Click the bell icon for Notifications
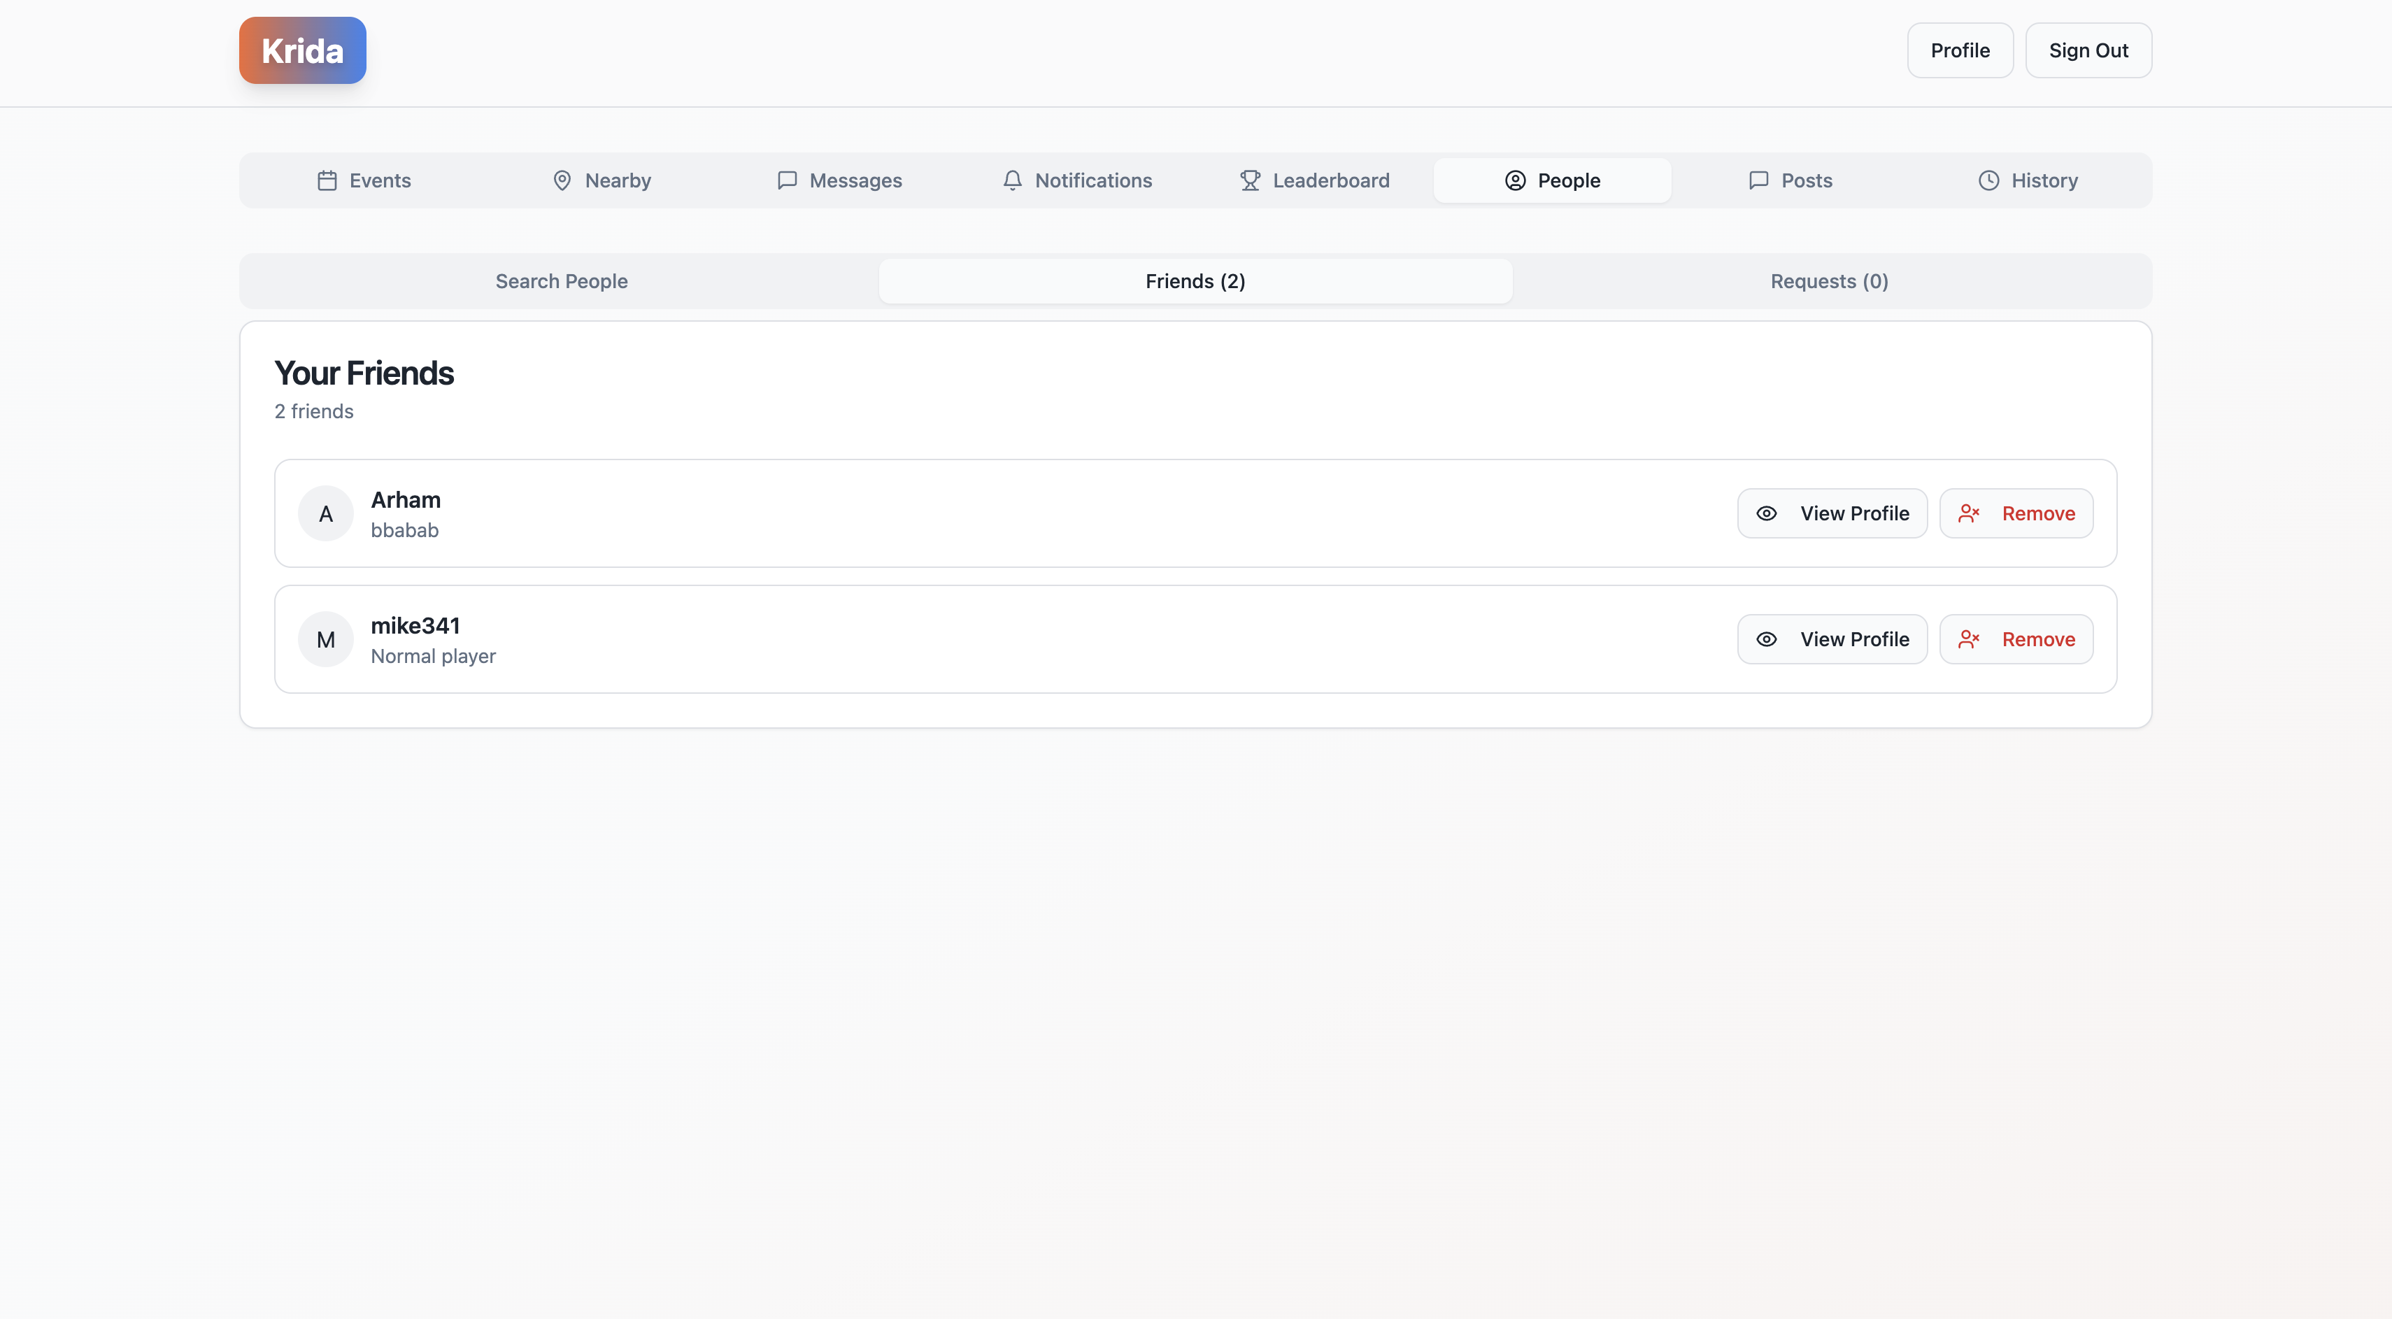 (1012, 180)
